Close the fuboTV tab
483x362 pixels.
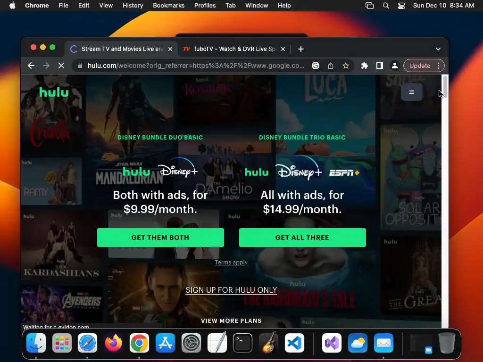283,49
